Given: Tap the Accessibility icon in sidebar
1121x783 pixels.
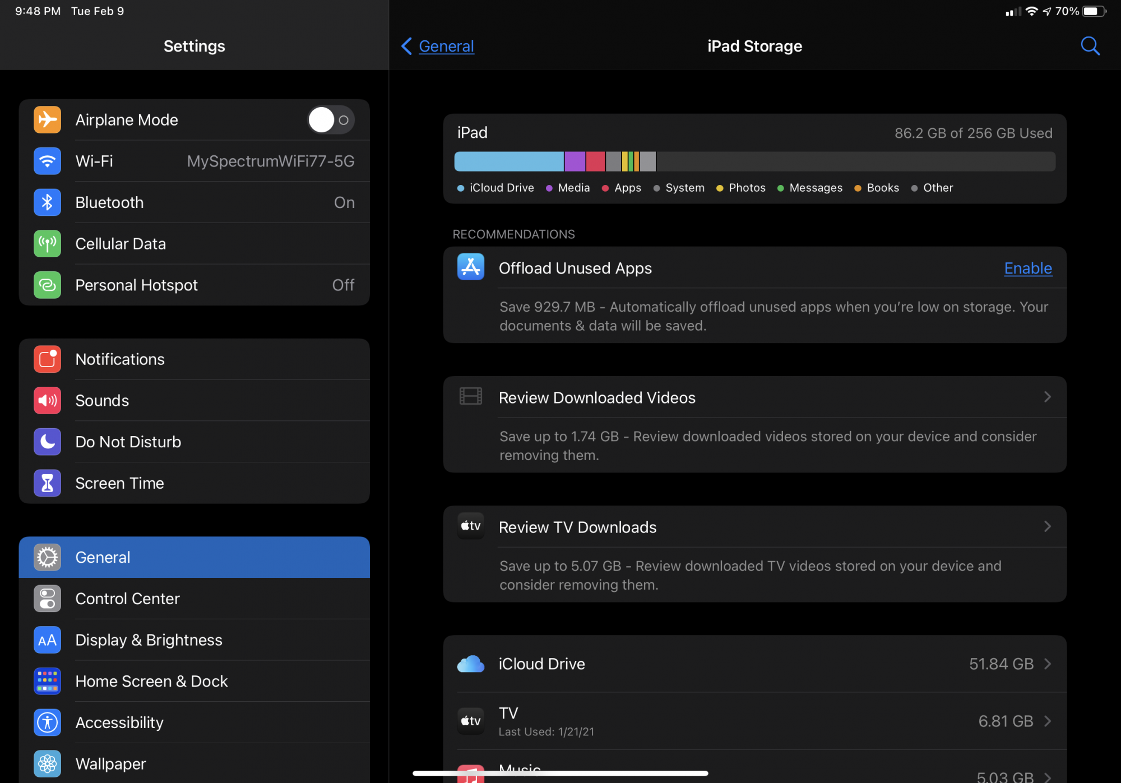Looking at the screenshot, I should [47, 722].
